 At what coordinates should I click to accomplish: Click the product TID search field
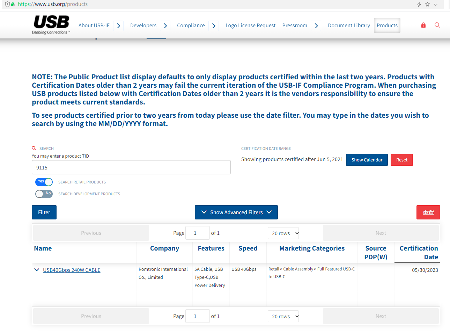click(x=131, y=167)
